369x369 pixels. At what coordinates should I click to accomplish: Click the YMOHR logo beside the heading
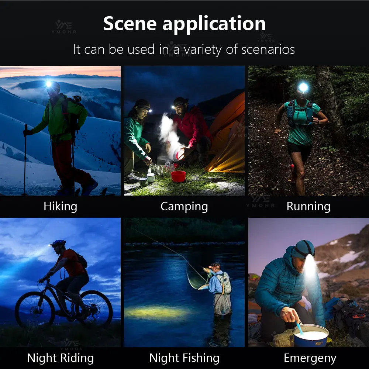(x=64, y=27)
